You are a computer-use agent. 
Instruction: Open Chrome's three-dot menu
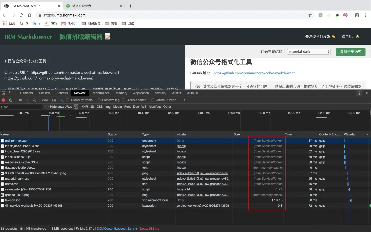365,15
